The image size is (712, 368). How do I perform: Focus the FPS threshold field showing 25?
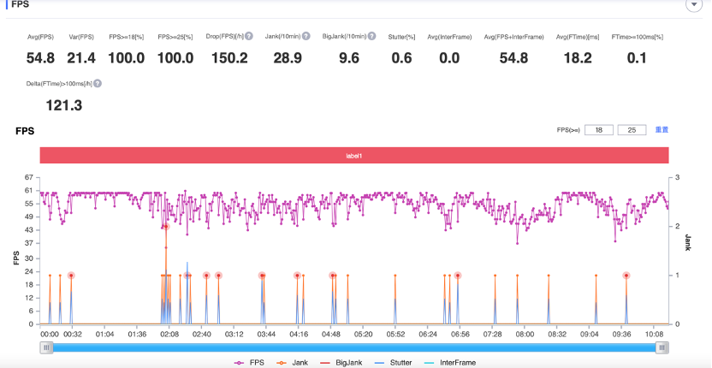(x=631, y=130)
